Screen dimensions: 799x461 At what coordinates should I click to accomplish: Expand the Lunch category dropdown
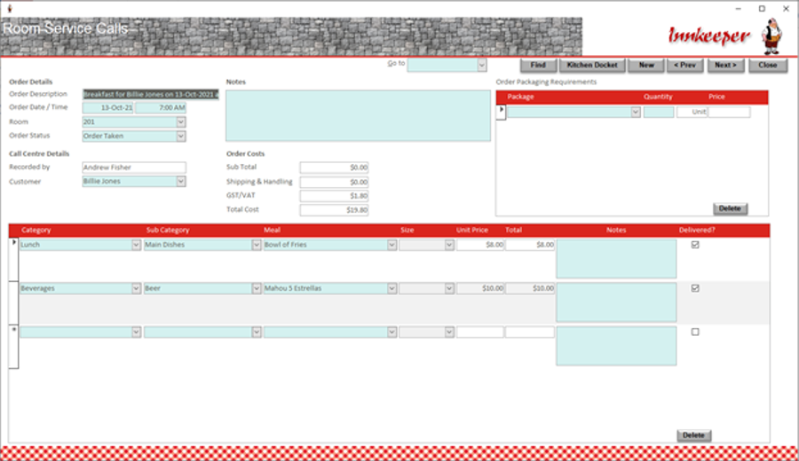[x=136, y=246]
